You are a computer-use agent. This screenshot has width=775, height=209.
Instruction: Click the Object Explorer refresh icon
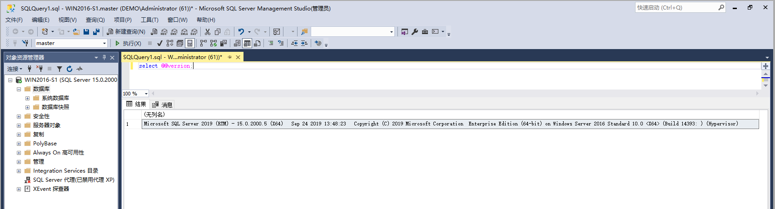pos(69,69)
